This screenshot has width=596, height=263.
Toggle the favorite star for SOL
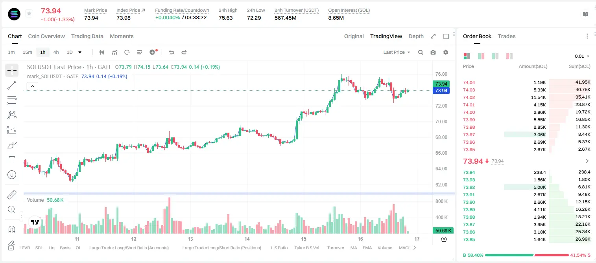29,14
